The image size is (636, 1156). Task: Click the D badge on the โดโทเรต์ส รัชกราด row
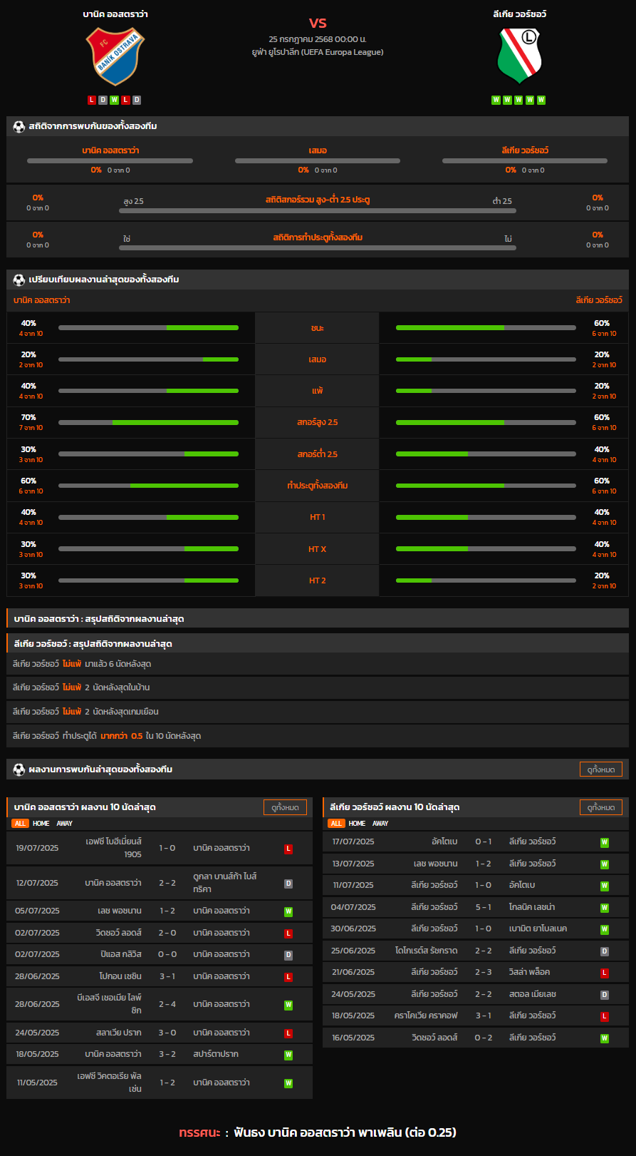click(605, 951)
